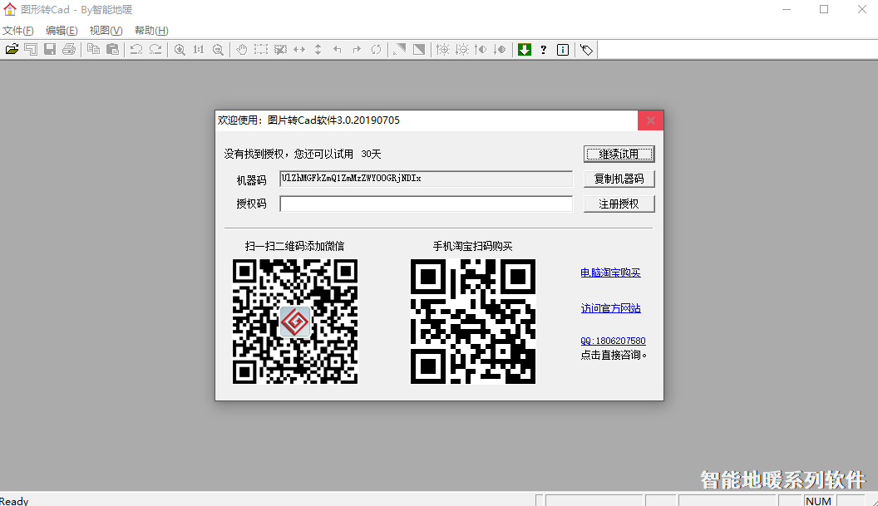Screen dimensions: 878x506
Task: Click the Zoom In magnifier icon
Action: pyautogui.click(x=180, y=49)
